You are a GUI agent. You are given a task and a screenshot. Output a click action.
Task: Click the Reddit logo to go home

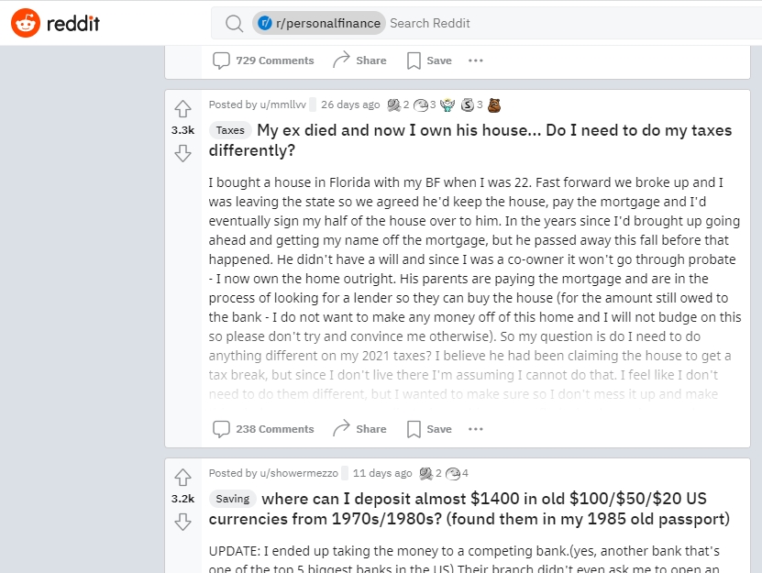(x=55, y=23)
